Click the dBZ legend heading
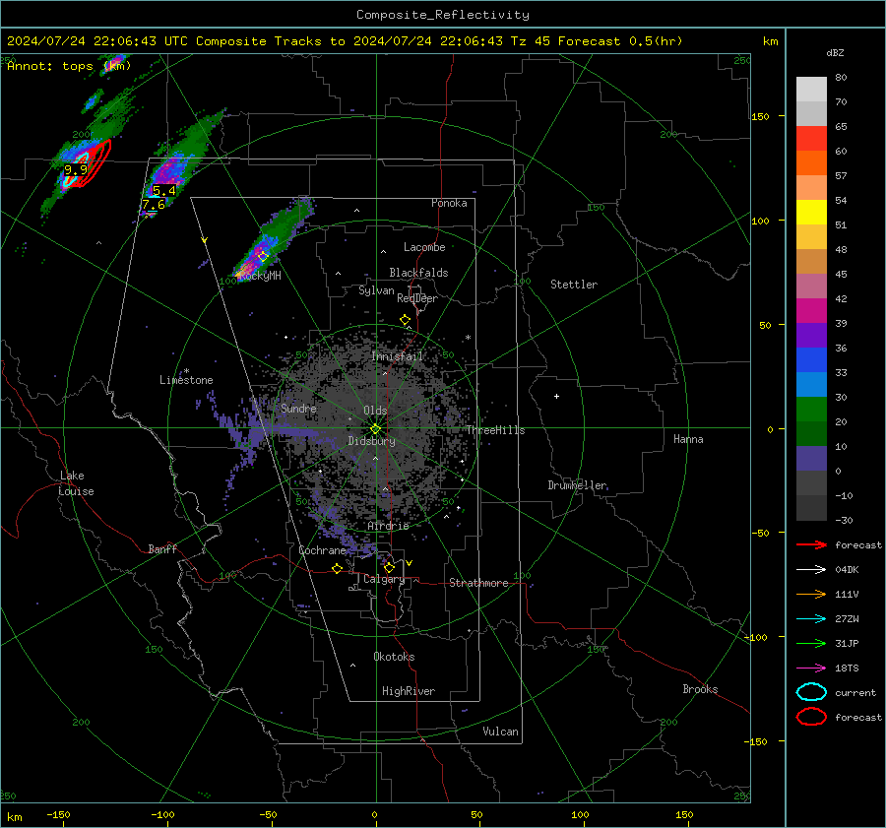 [835, 53]
